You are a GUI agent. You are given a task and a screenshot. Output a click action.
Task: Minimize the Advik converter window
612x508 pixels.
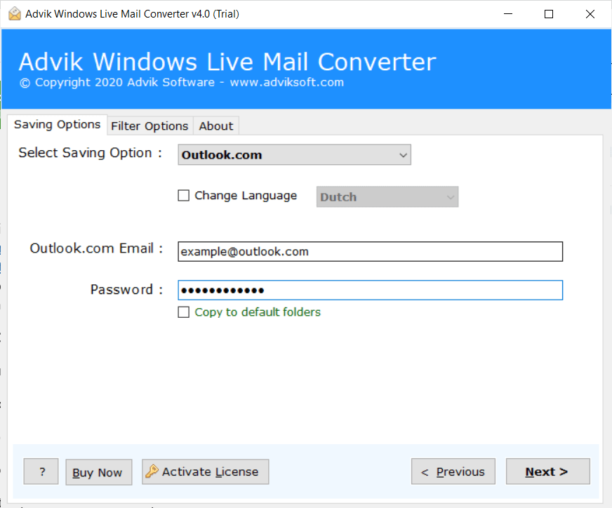[508, 14]
